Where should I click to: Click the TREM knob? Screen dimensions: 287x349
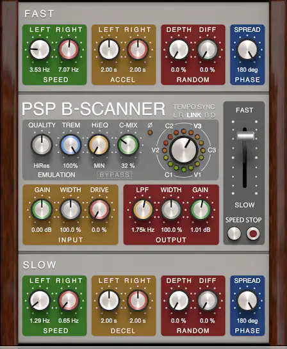click(70, 145)
